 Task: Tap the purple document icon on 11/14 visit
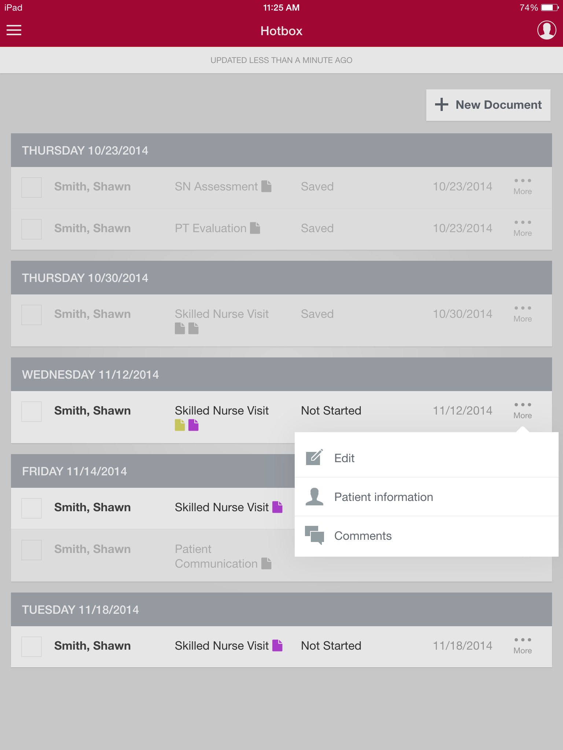click(277, 507)
